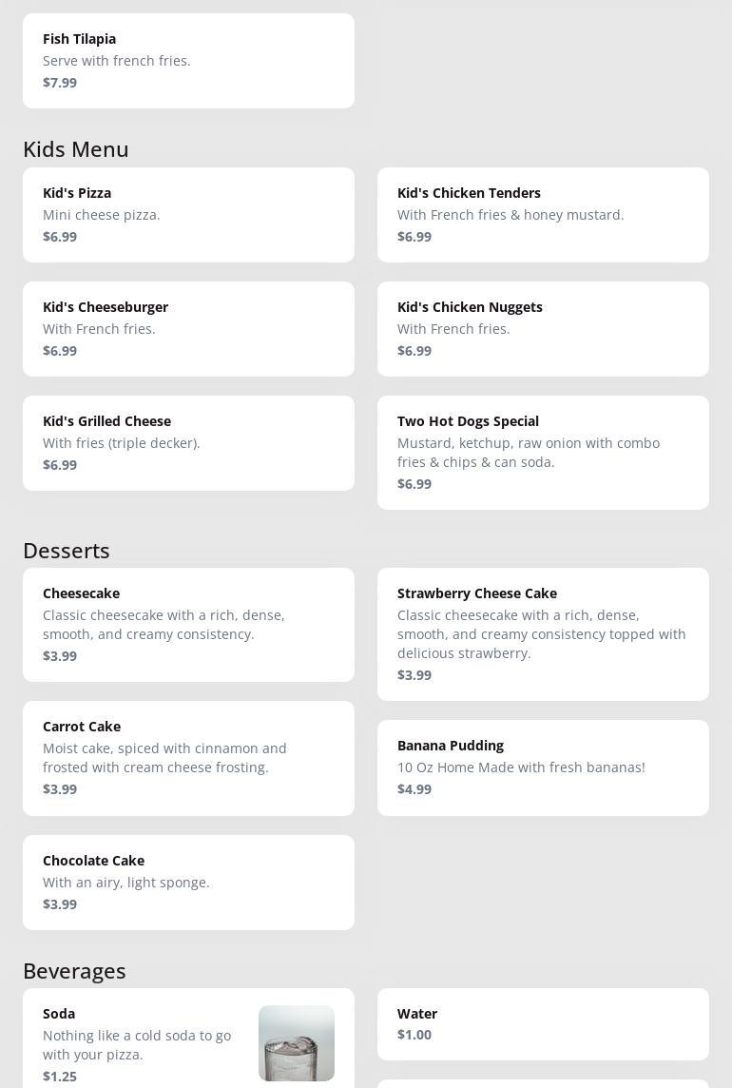
Task: Open Kid's Chicken Nuggets item
Action: pos(543,328)
